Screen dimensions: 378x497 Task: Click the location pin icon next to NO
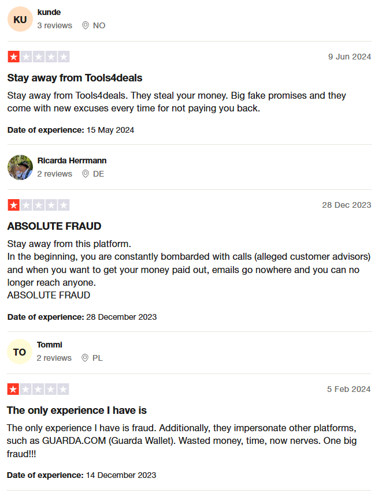(86, 25)
